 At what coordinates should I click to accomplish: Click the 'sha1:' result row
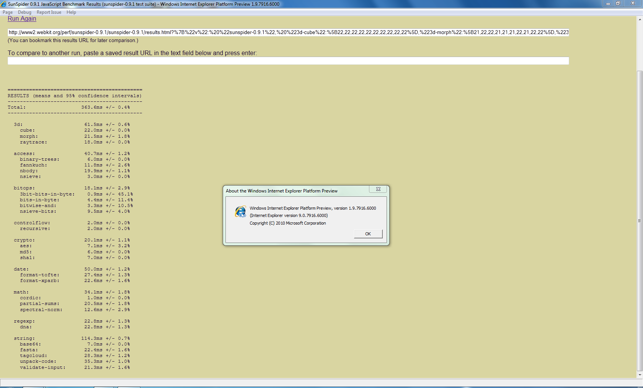coord(75,258)
